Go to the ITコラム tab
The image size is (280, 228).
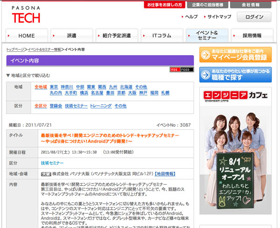[x=162, y=36]
